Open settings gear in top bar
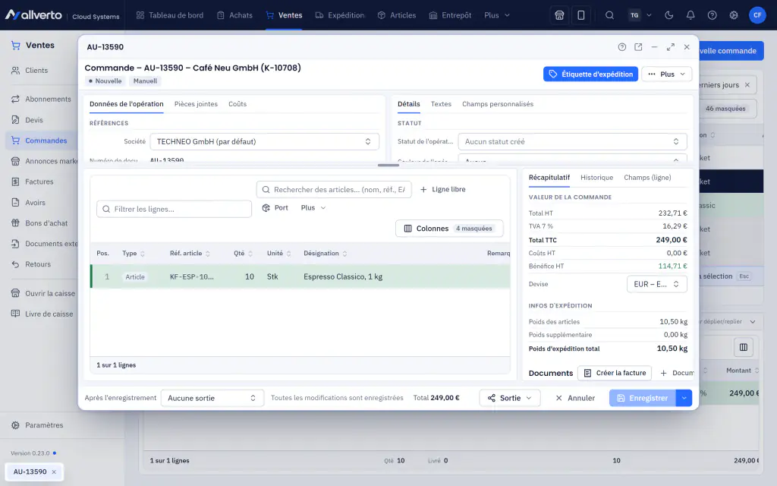 click(x=734, y=15)
